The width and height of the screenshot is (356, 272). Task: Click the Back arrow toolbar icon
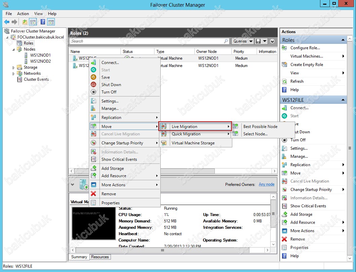click(7, 22)
